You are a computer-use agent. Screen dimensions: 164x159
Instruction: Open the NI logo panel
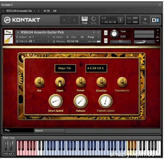(x=156, y=20)
